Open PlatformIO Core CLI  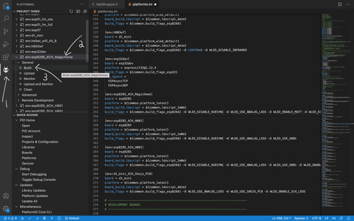[37, 212]
